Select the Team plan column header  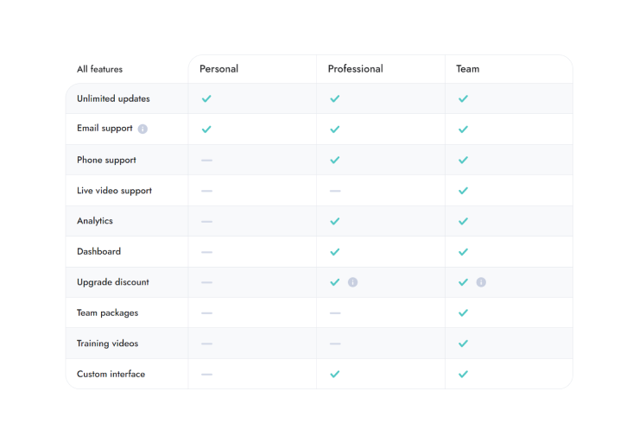point(467,69)
